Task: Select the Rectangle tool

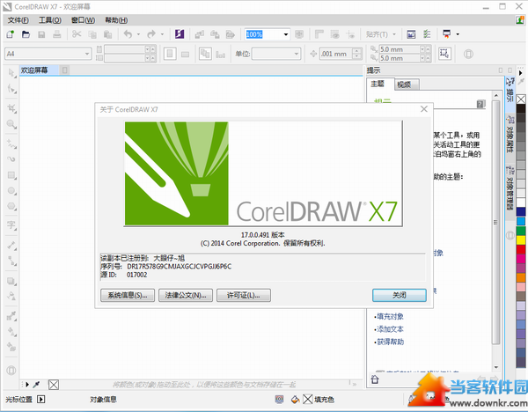Action: tap(11, 175)
